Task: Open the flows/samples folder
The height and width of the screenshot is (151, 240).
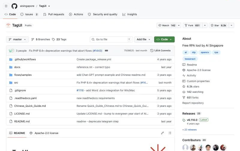Action: point(23,75)
